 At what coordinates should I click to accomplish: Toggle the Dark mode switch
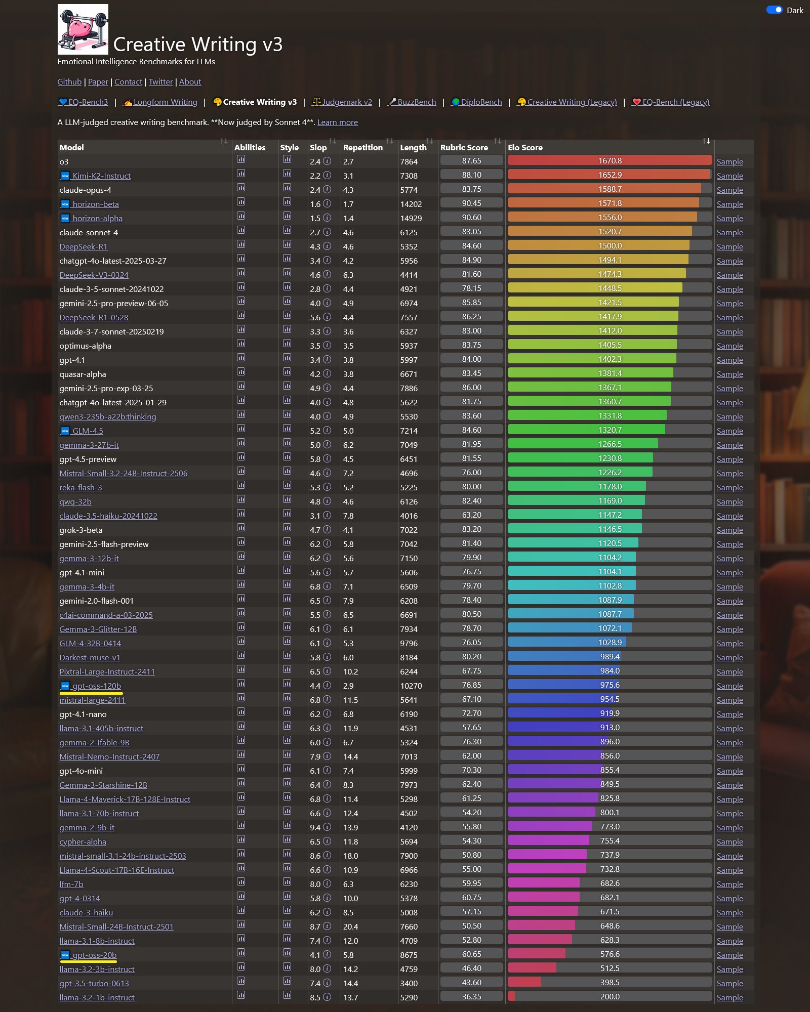click(x=775, y=10)
